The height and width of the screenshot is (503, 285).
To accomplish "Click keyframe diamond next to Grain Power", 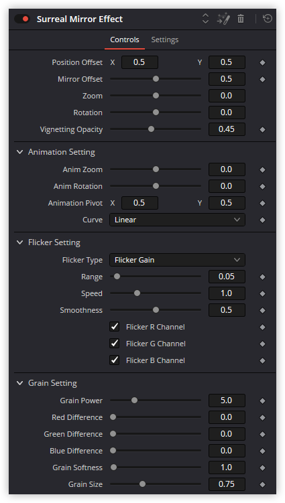I will coord(262,401).
